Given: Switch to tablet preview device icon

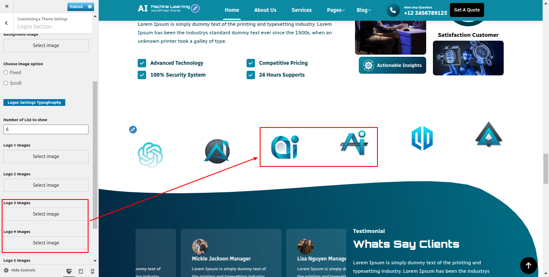Looking at the screenshot, I should [x=81, y=271].
